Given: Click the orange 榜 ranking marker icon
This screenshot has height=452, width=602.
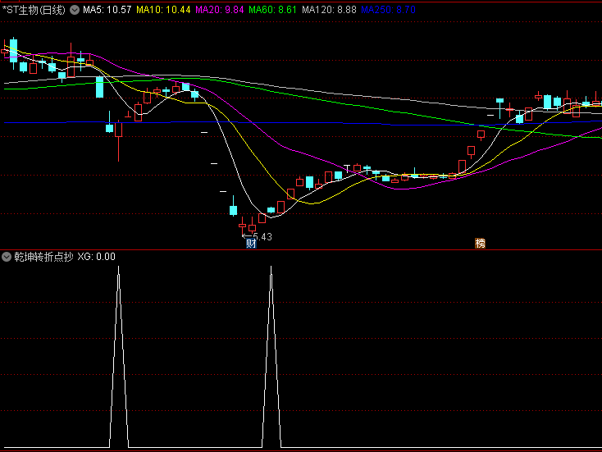Looking at the screenshot, I should 480,244.
